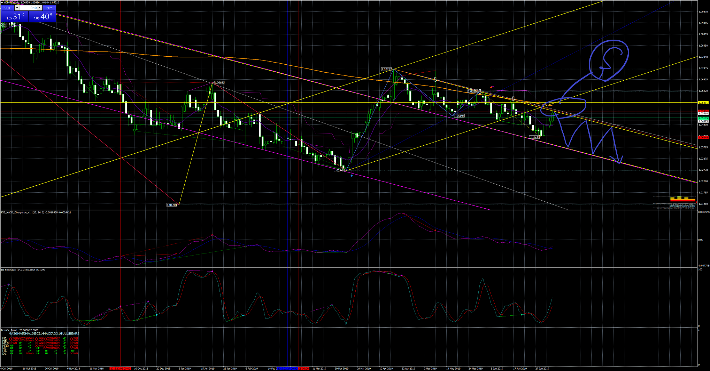Click the 27 Jun 2019 date on time axis
The image size is (710, 371).
(x=542, y=368)
